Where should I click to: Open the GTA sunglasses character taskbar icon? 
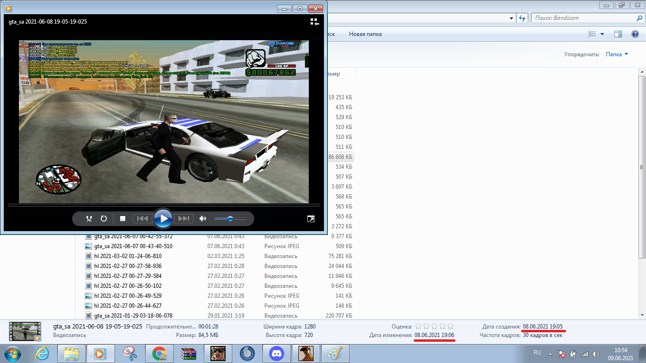pos(218,353)
